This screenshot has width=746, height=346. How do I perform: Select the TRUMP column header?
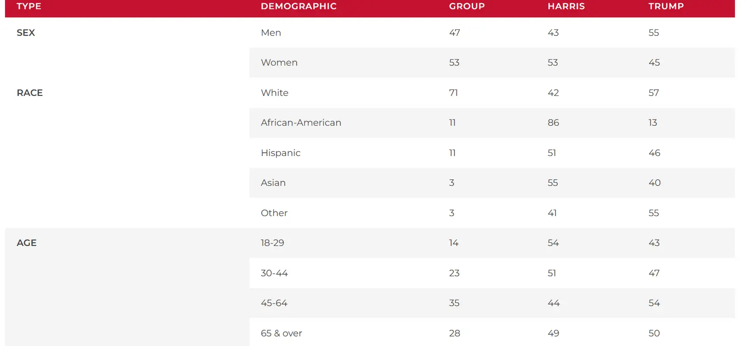[666, 7]
